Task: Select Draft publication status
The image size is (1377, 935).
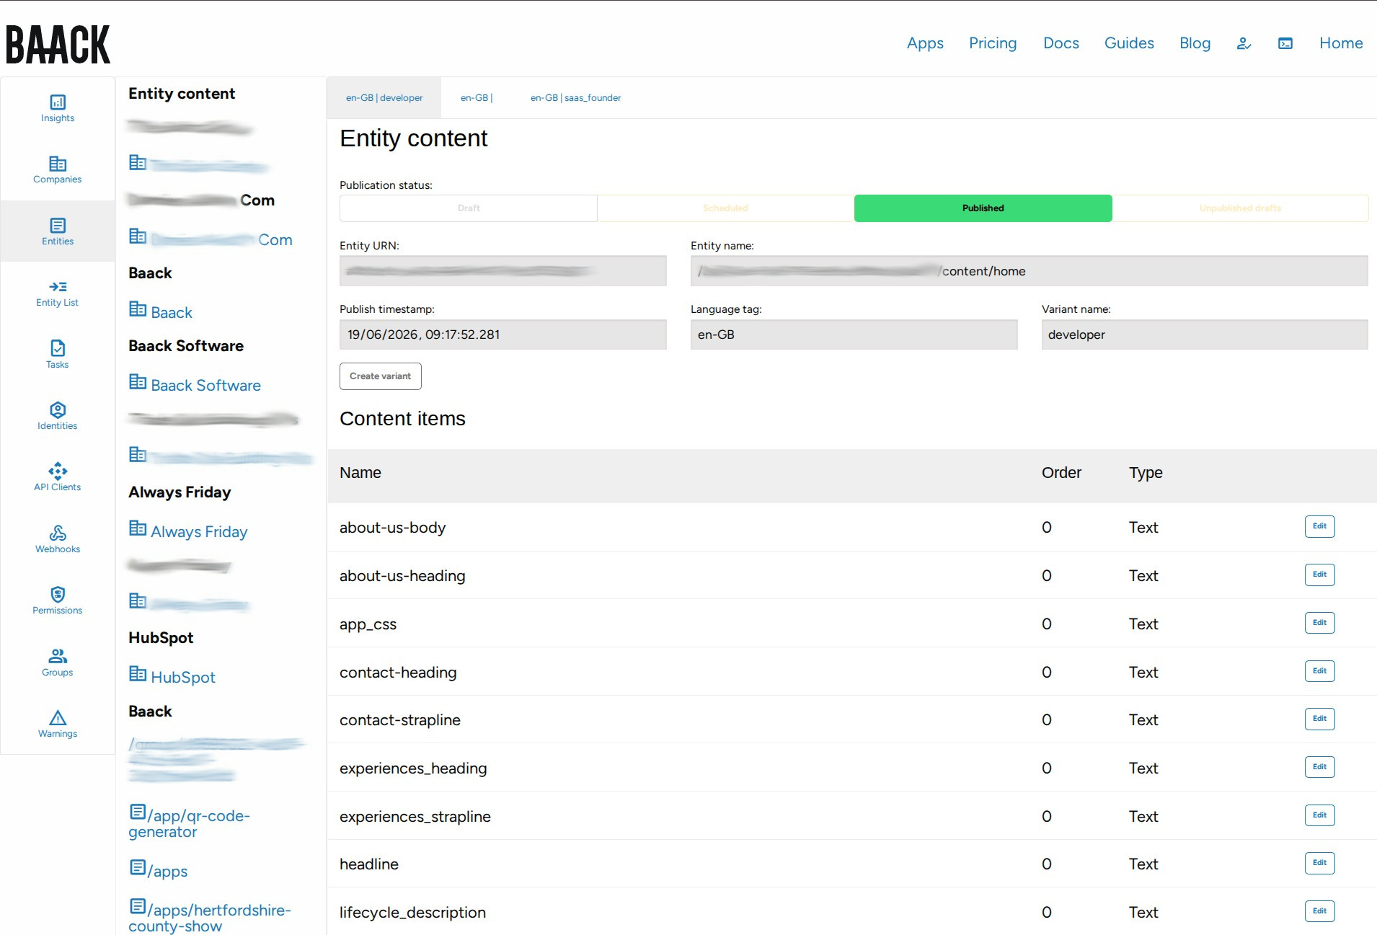Action: tap(469, 208)
